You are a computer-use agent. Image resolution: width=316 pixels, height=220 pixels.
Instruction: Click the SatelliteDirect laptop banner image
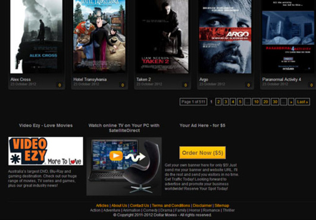pyautogui.click(x=124, y=166)
